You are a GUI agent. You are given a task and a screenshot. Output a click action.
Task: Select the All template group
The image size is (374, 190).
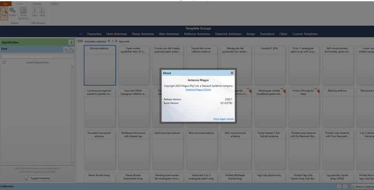click(x=80, y=34)
